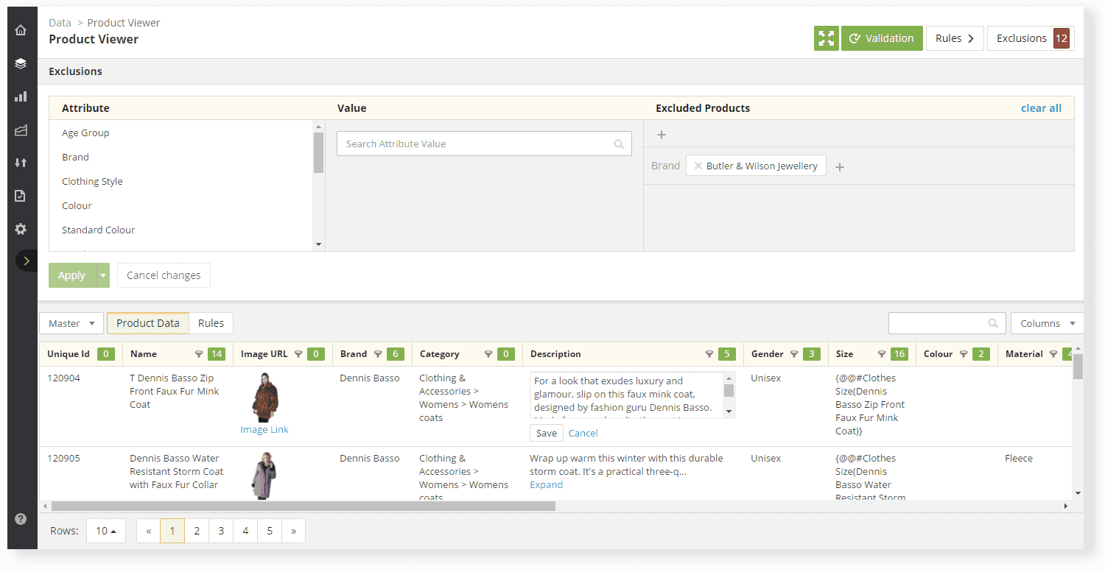Screen dimensions: 1105x572
Task: Click the description textarea scrollbar
Action: pyautogui.click(x=729, y=391)
